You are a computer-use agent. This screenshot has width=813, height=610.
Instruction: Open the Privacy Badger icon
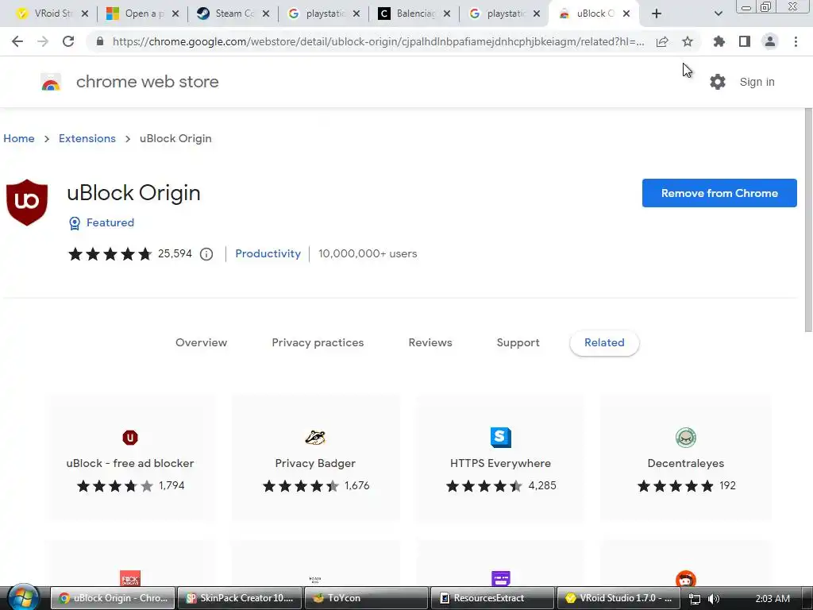(x=315, y=438)
